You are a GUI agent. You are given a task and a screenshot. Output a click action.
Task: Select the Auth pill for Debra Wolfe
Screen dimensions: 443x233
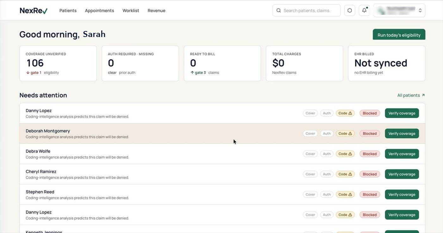[x=327, y=154]
